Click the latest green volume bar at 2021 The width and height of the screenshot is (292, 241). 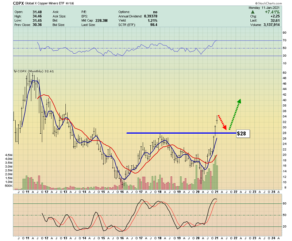216,177
